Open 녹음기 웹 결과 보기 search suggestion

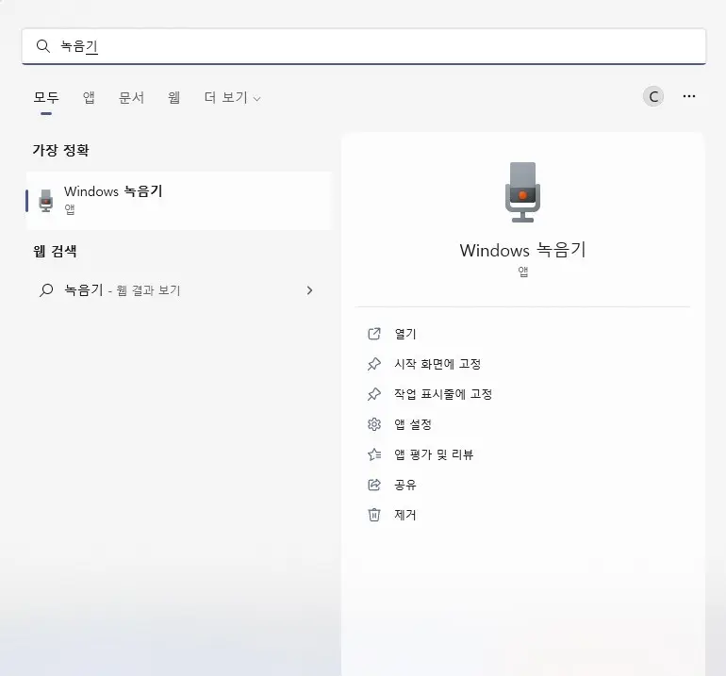click(179, 290)
